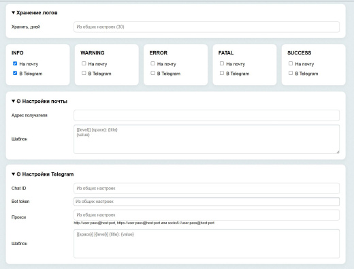Uncheck INFO На почту checkbox

(x=15, y=63)
